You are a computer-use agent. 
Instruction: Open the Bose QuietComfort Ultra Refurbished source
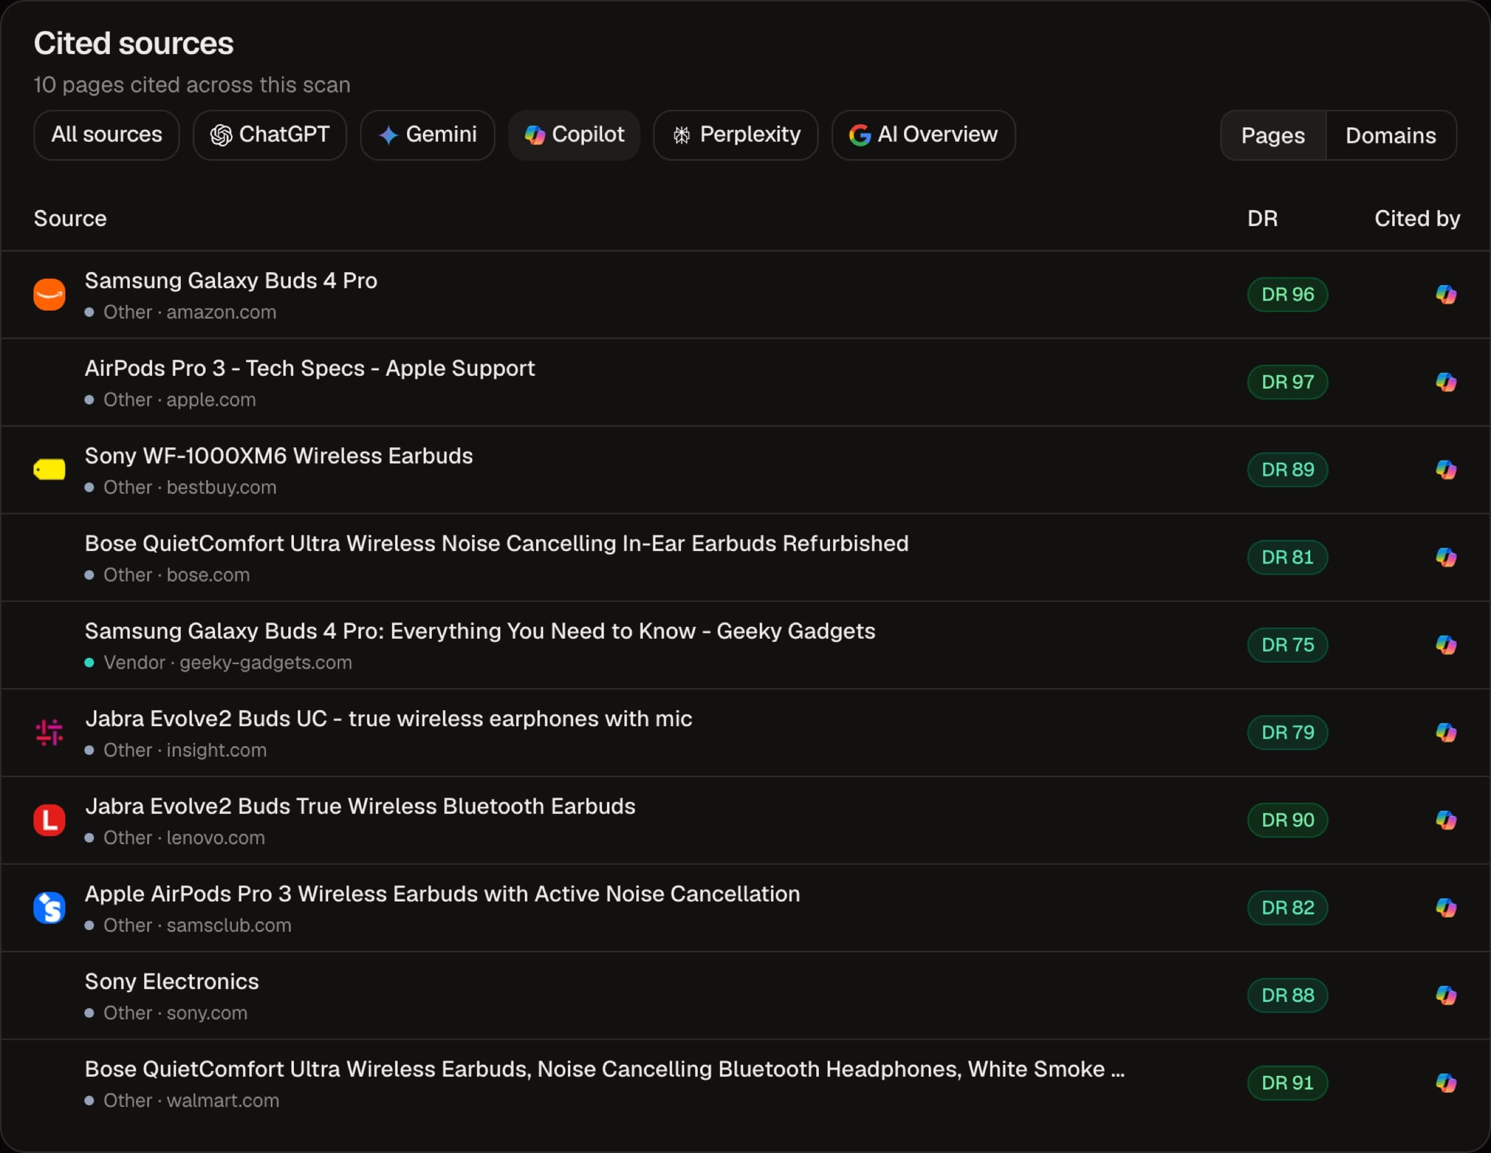pos(496,544)
